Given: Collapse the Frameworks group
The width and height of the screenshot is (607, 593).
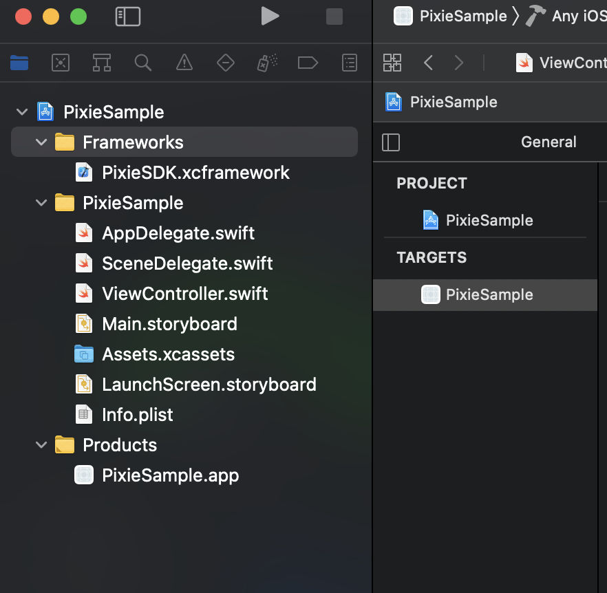Looking at the screenshot, I should pyautogui.click(x=41, y=142).
